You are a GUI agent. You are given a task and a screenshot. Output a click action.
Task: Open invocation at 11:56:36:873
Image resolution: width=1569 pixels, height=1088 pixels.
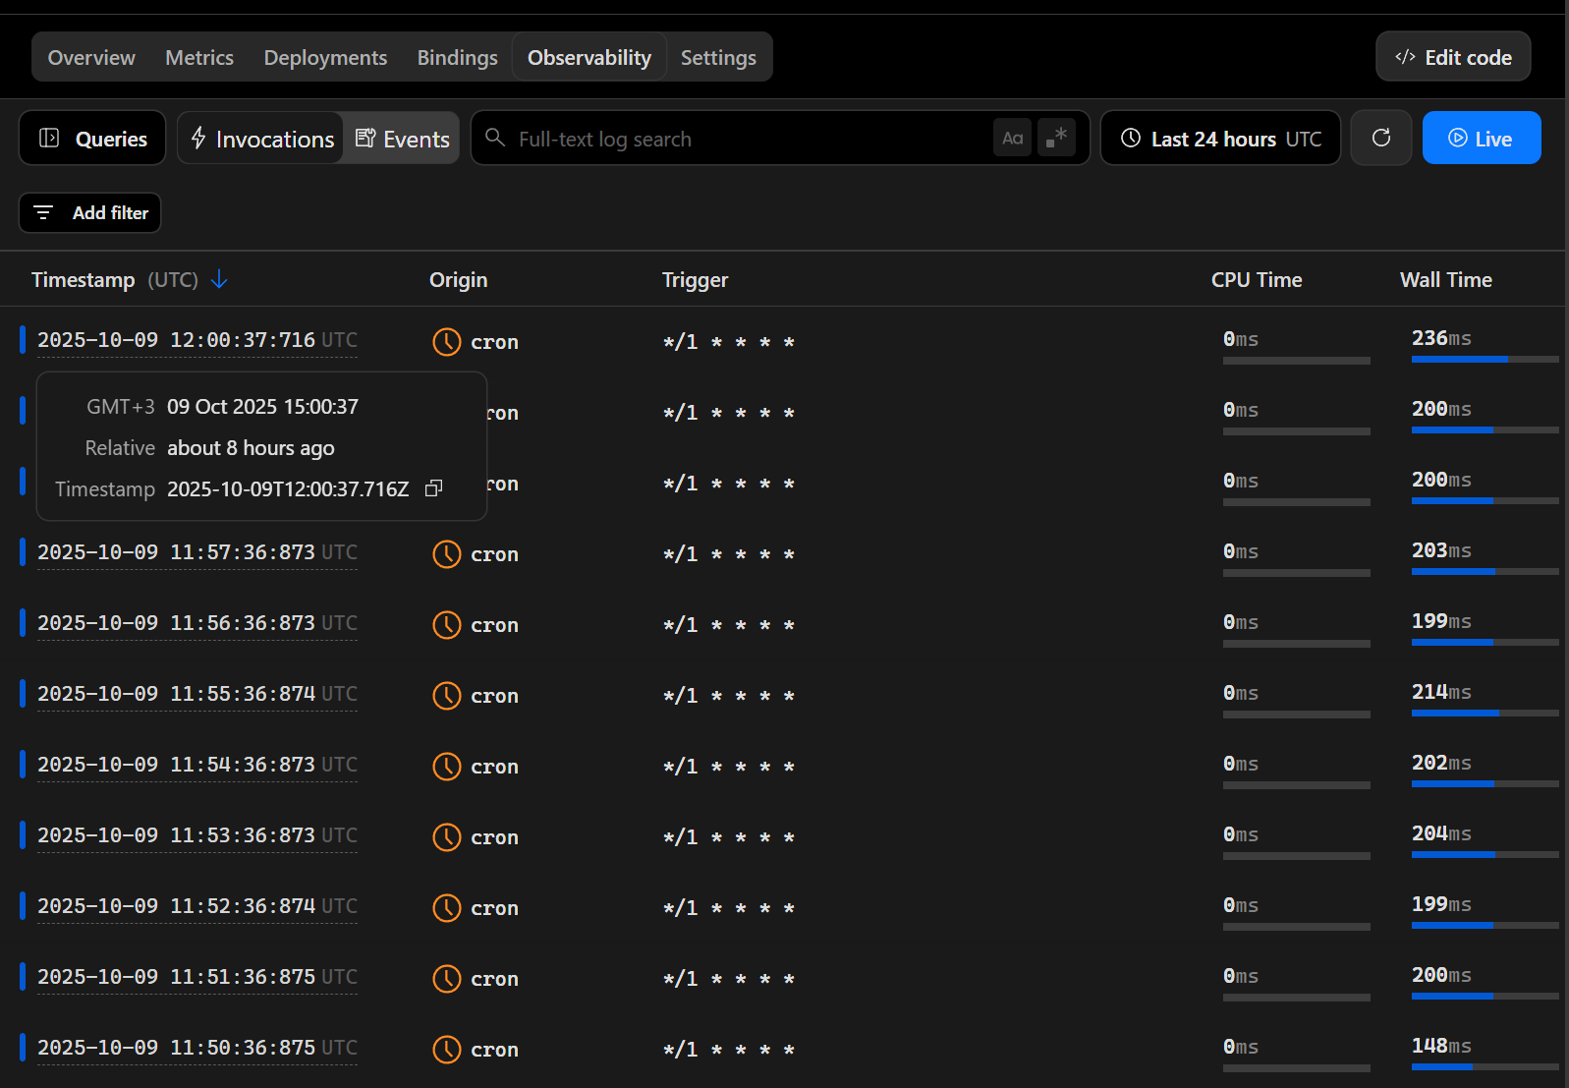pyautogui.click(x=196, y=623)
